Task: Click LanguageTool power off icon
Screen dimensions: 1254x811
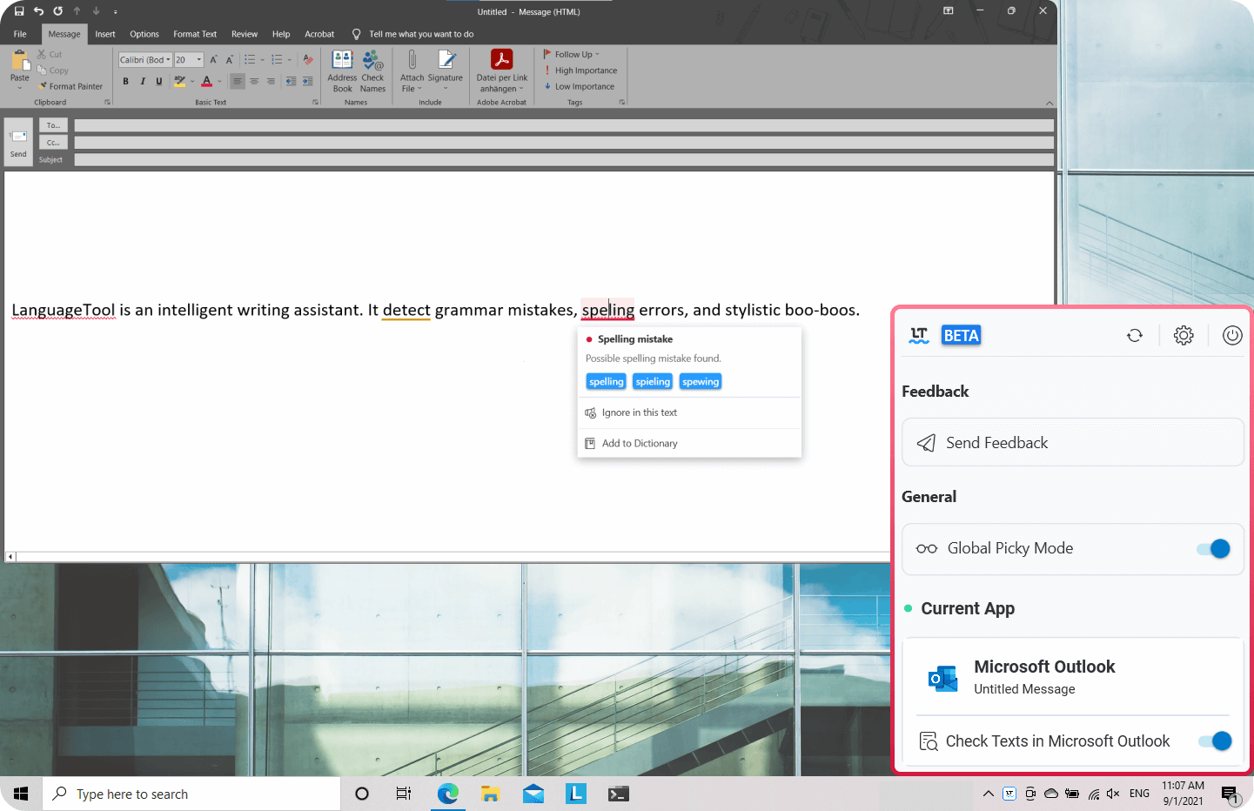Action: 1232,335
